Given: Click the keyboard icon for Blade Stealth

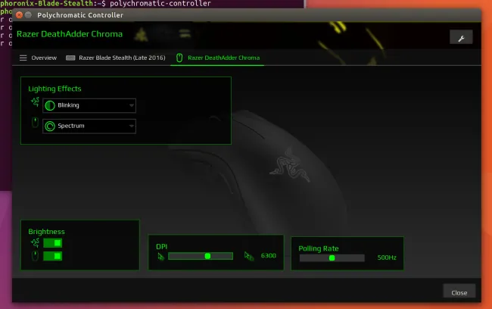Looking at the screenshot, I should point(70,58).
